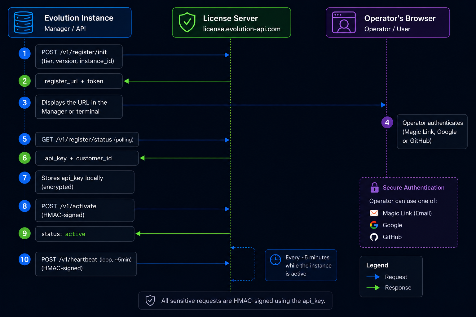
Task: Click the clock icon in the heartbeat note
Action: (275, 260)
